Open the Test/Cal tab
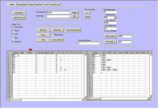Image resolution: width=158 pixels, height=108 pixels. tap(52, 5)
